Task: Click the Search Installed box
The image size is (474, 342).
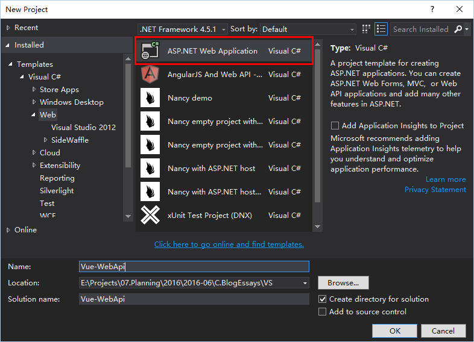Action: (422, 30)
